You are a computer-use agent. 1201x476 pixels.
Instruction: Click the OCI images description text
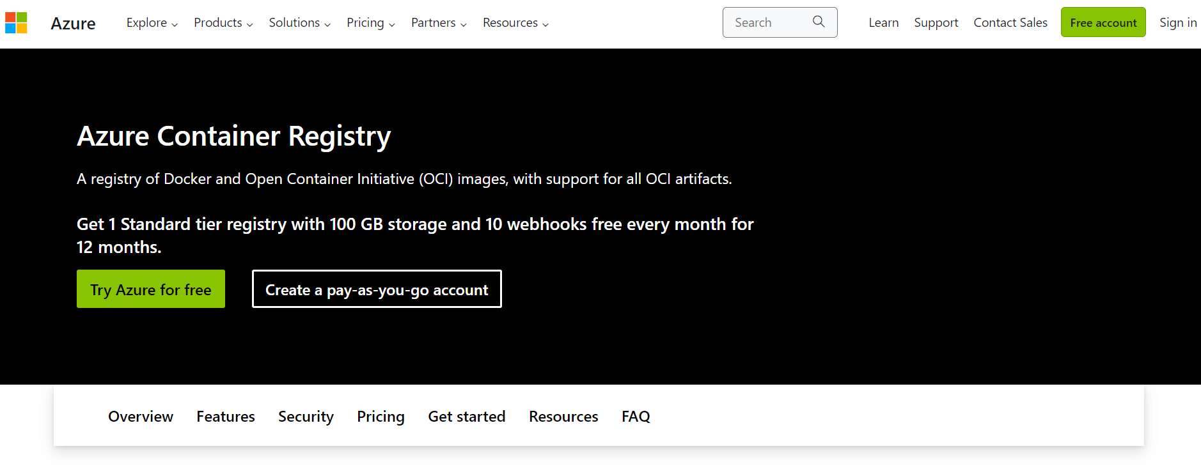[404, 179]
